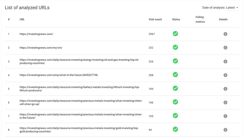Open the https://investingnews.com/ URL link

[36, 34]
